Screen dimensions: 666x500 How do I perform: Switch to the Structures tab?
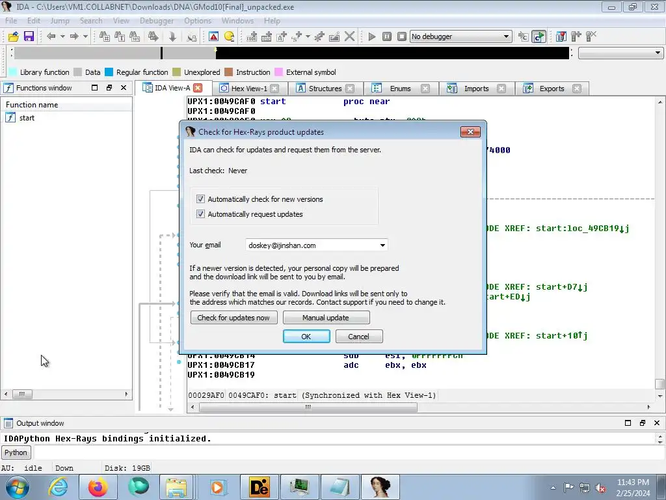point(325,89)
